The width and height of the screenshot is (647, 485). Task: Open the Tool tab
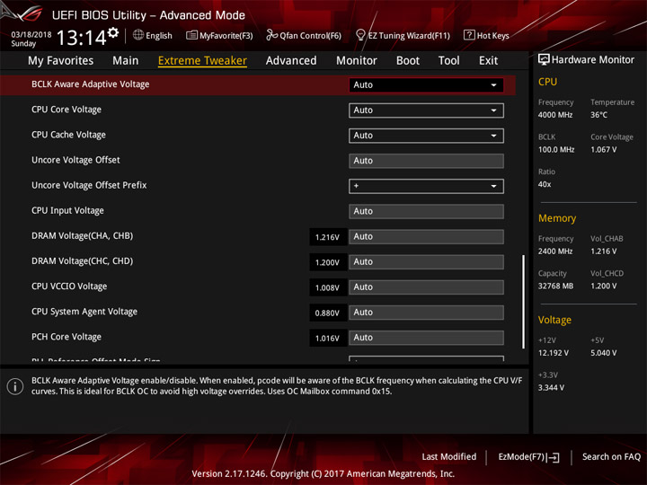point(448,61)
